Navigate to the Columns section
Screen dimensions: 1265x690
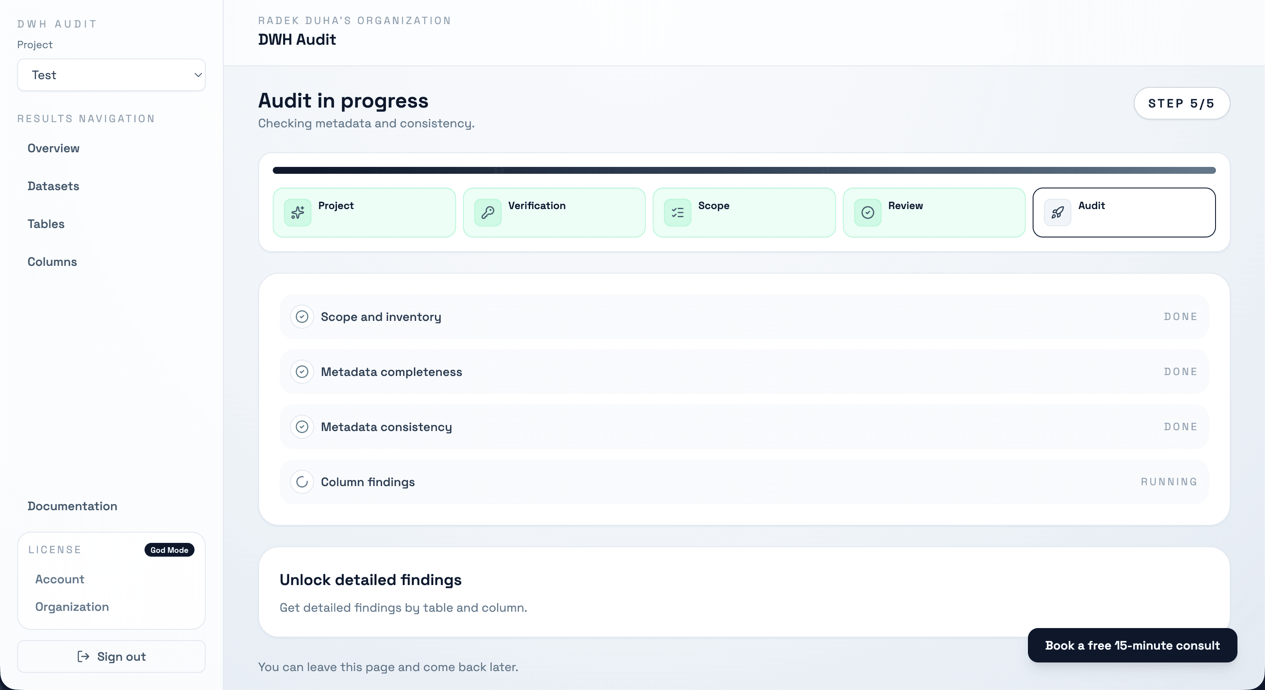coord(52,262)
